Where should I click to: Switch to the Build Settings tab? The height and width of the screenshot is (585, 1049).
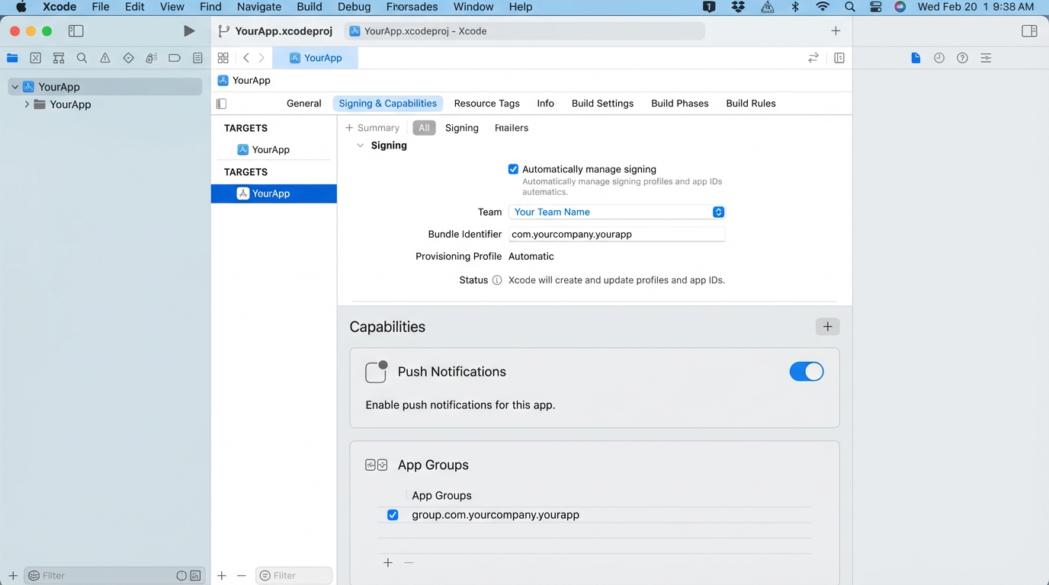tap(602, 103)
